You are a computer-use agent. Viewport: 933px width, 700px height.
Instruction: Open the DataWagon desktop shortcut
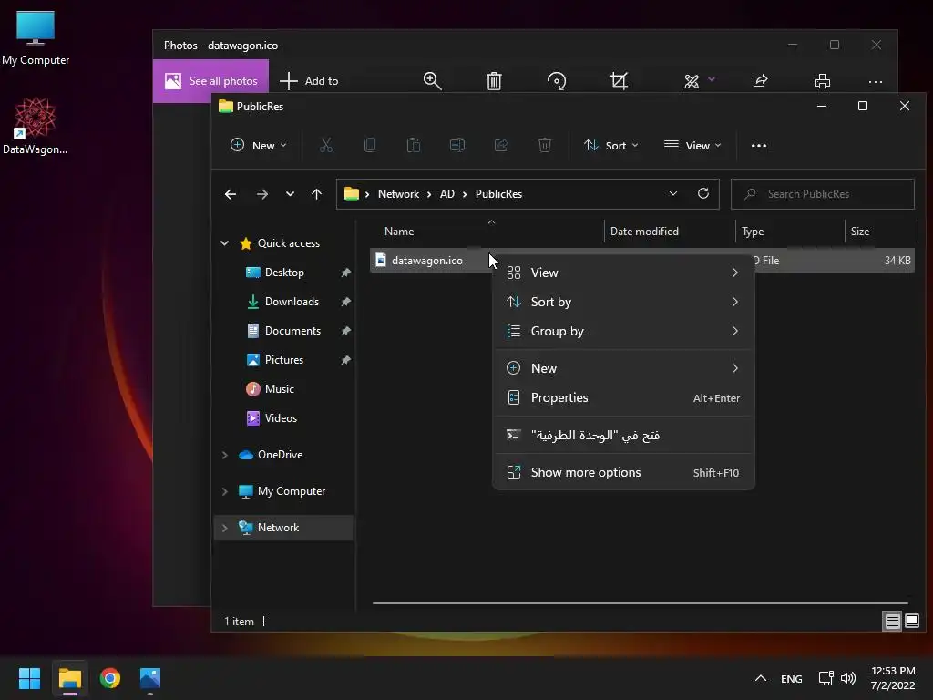(x=36, y=126)
